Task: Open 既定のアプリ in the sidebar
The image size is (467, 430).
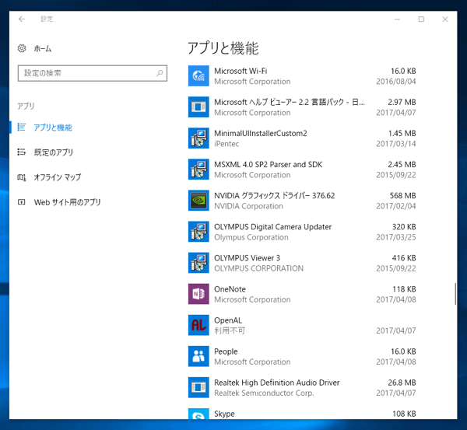Action: (54, 152)
